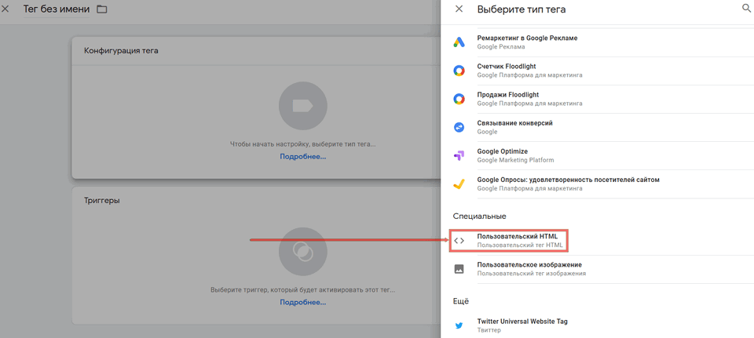Click the folder icon beside tag name
This screenshot has height=338, width=754.
pyautogui.click(x=101, y=9)
